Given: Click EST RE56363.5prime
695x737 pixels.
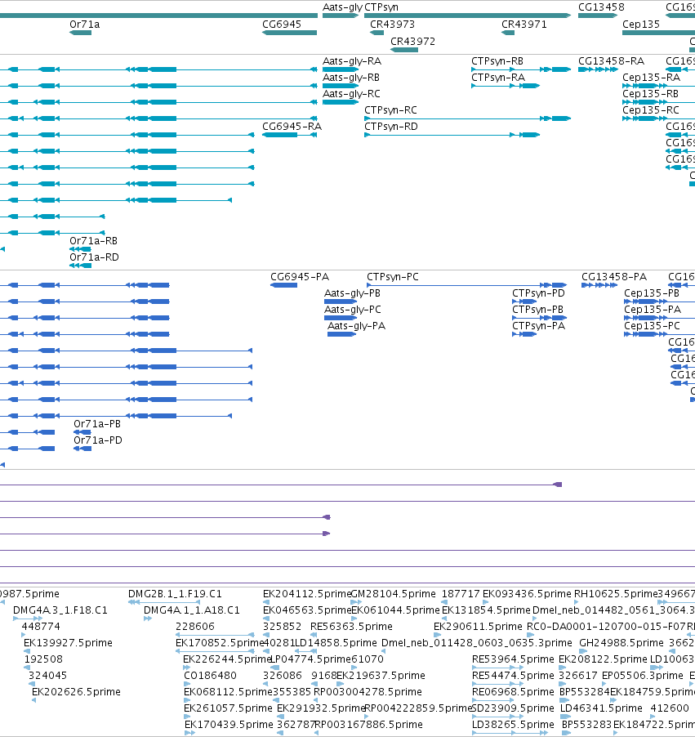Looking at the screenshot, I should click(x=351, y=627).
